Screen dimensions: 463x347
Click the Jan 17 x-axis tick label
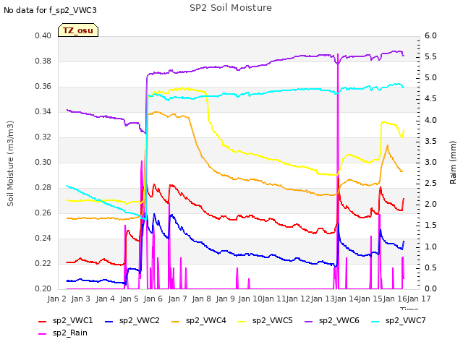tap(419, 299)
